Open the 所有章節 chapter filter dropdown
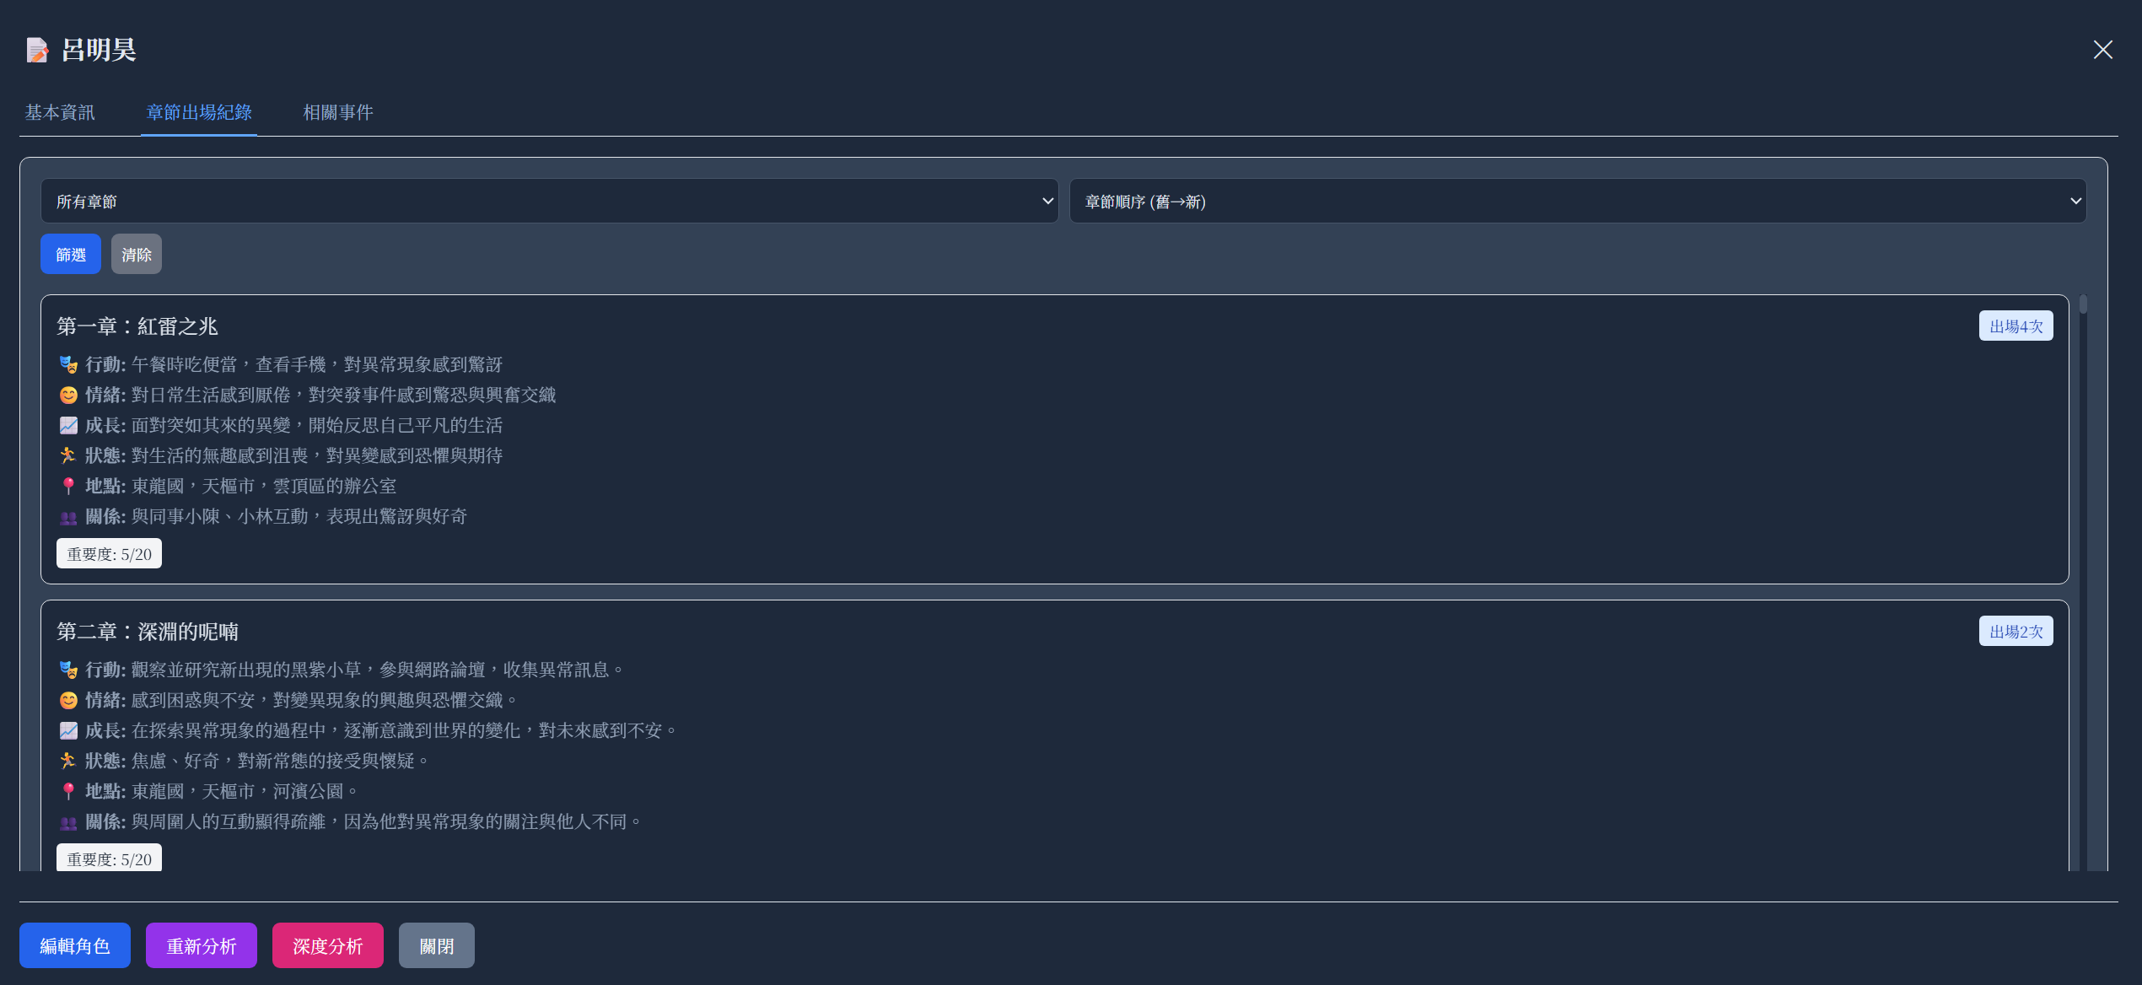The image size is (2142, 985). pyautogui.click(x=549, y=201)
